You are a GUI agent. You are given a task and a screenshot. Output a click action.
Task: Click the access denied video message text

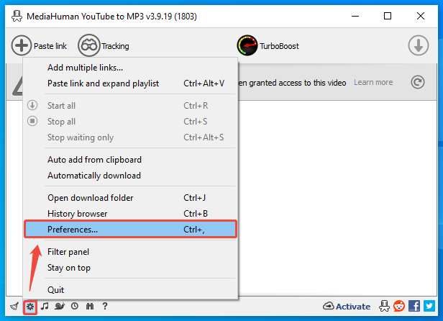292,83
